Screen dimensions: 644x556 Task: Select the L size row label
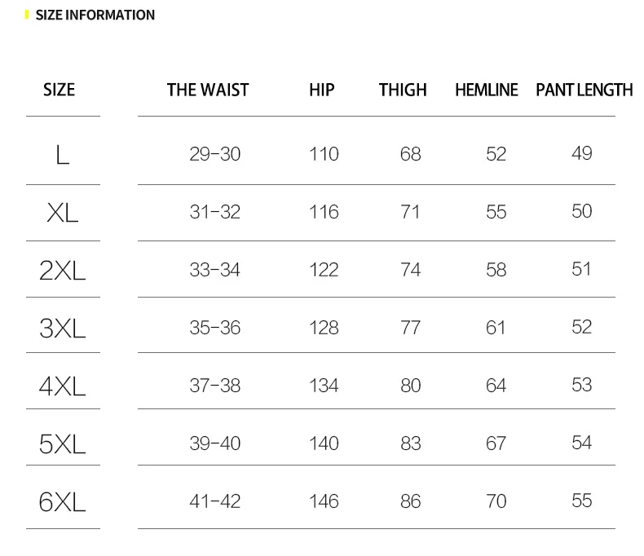click(x=63, y=154)
